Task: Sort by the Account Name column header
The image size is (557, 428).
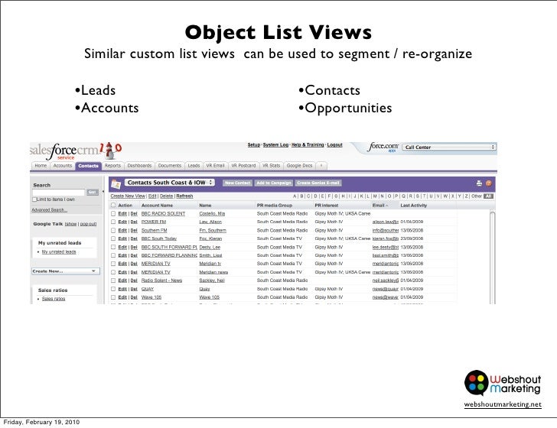Action: pyautogui.click(x=157, y=206)
